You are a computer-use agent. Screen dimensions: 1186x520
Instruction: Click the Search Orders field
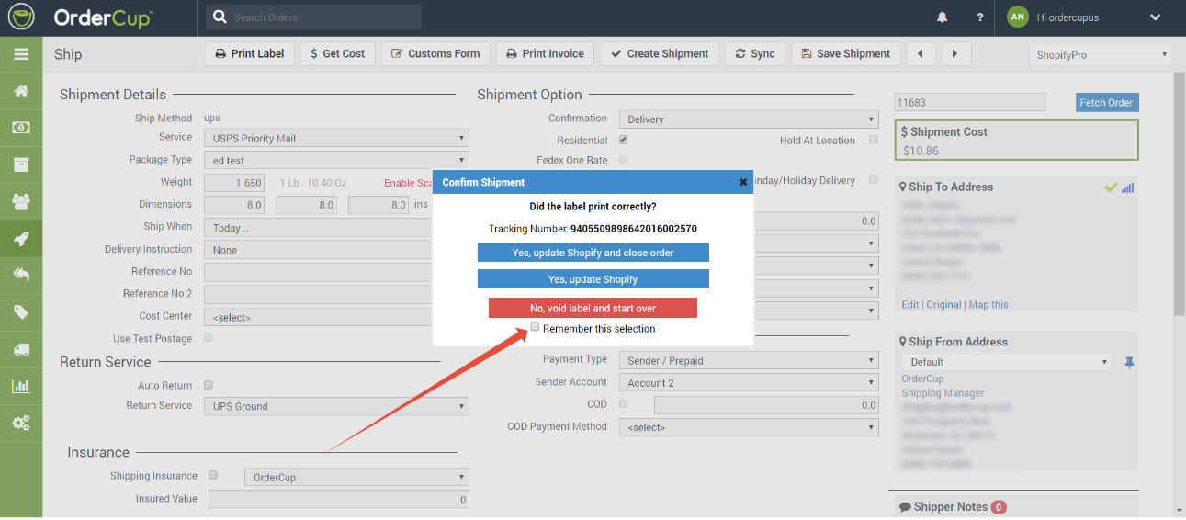(313, 17)
